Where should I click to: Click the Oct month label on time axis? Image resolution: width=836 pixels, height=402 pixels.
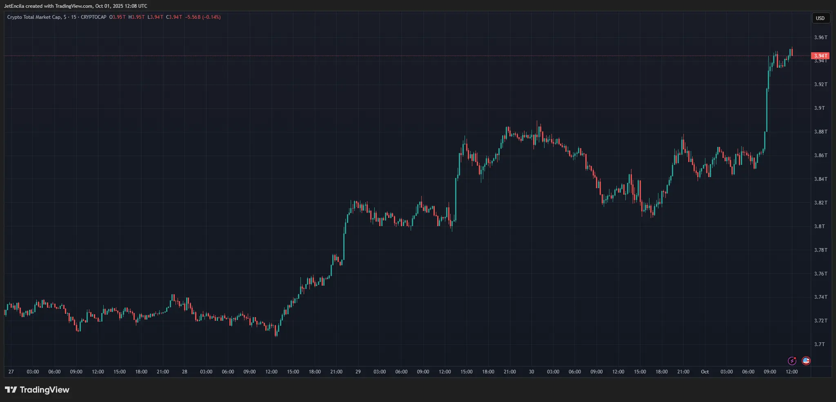coord(705,372)
